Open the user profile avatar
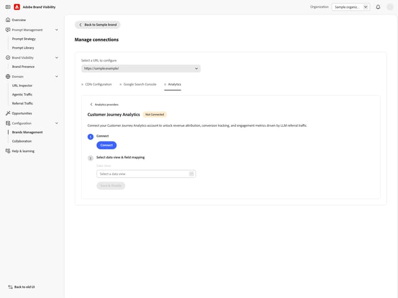 click(x=390, y=7)
